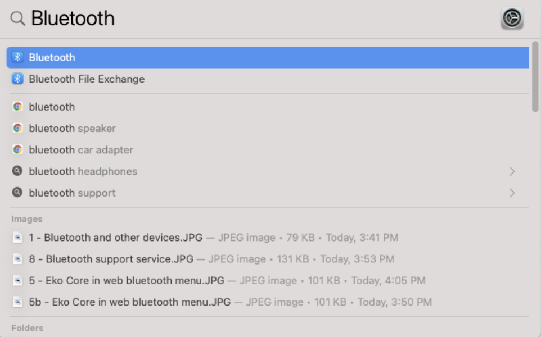This screenshot has height=337, width=541.
Task: Click file icon of '5b - Eko Core' image
Action: pos(17,302)
